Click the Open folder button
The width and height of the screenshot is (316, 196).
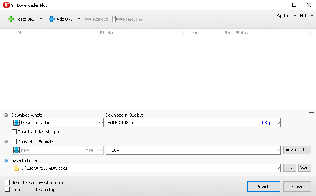305,167
